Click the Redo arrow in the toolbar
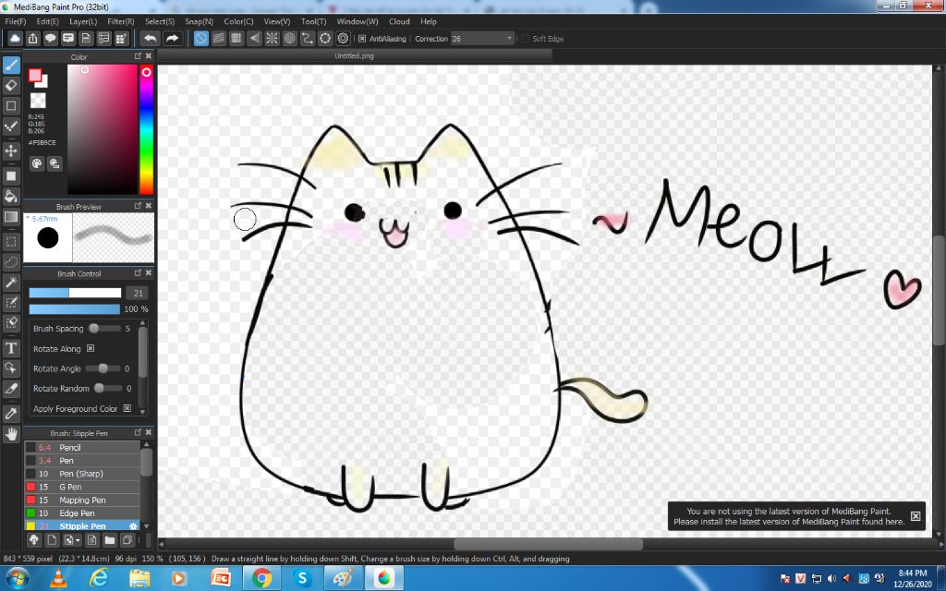The width and height of the screenshot is (946, 591). 173,39
